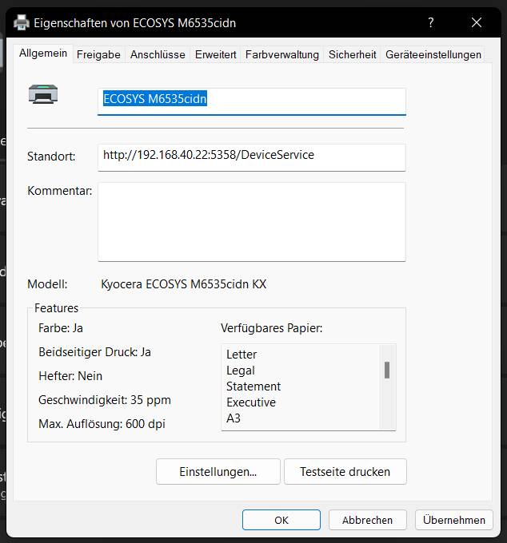Select Legal in available paper list
The width and height of the screenshot is (507, 543).
pos(241,371)
